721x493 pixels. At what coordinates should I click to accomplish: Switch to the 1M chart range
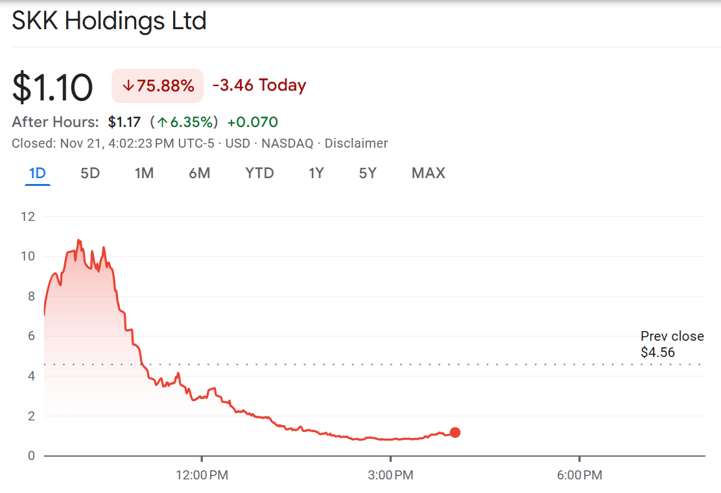coord(144,173)
